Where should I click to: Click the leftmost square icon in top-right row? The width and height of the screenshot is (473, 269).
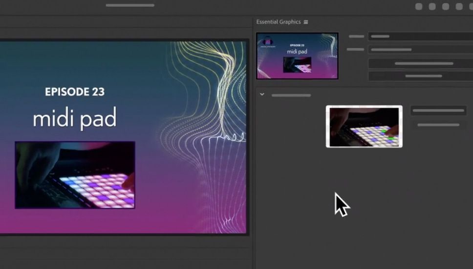(x=419, y=6)
